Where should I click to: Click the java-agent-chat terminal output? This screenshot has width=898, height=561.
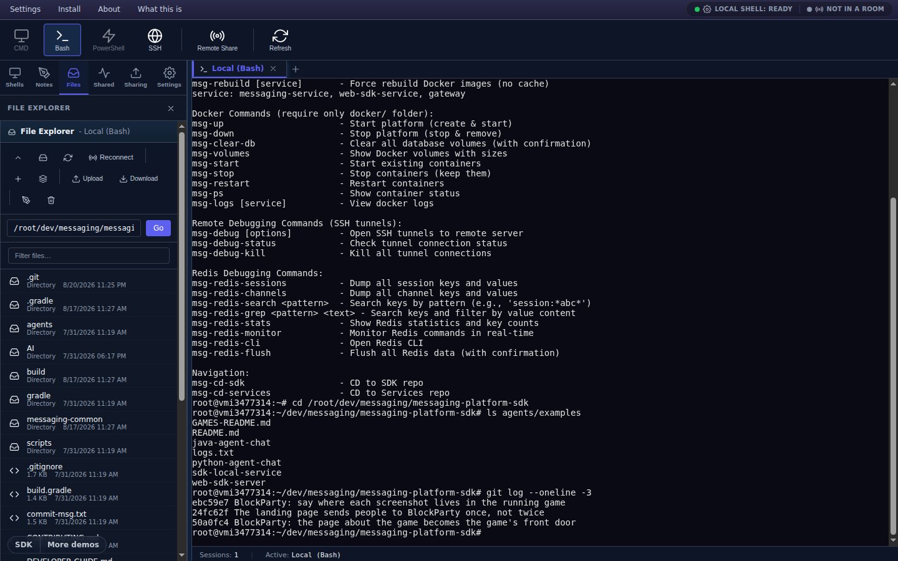(231, 443)
